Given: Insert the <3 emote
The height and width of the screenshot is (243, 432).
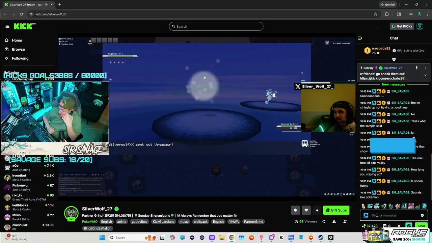Looking at the screenshot, I should (384, 206).
